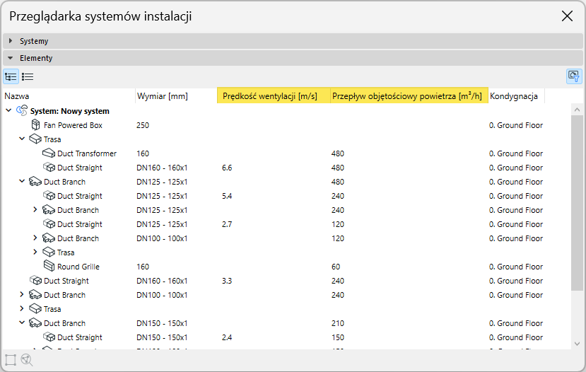Viewport: 586px width, 372px height.
Task: Expand the Duct Branch DN125 240 node
Action: pyautogui.click(x=35, y=209)
